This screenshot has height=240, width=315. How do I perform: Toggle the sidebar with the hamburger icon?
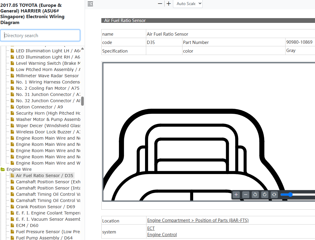90,4
